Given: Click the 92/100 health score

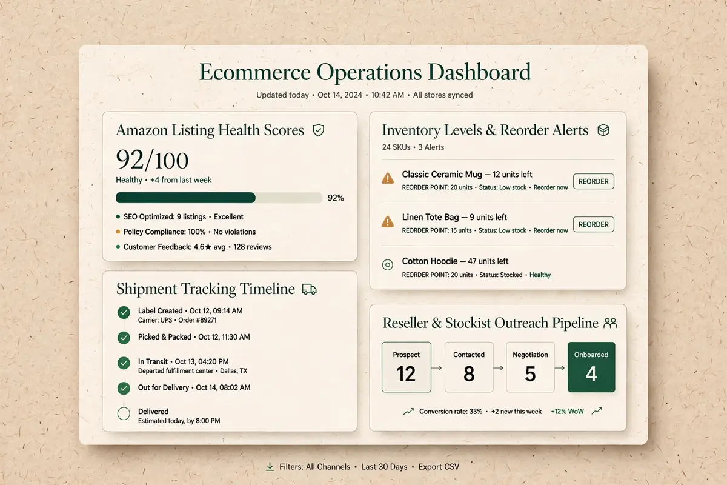Looking at the screenshot, I should click(152, 160).
